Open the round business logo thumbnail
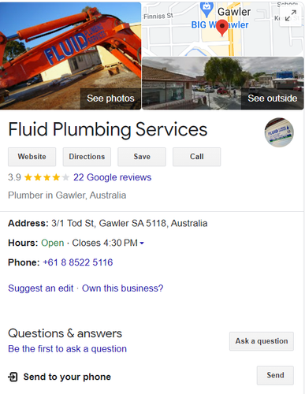This screenshot has width=305, height=394. (279, 132)
